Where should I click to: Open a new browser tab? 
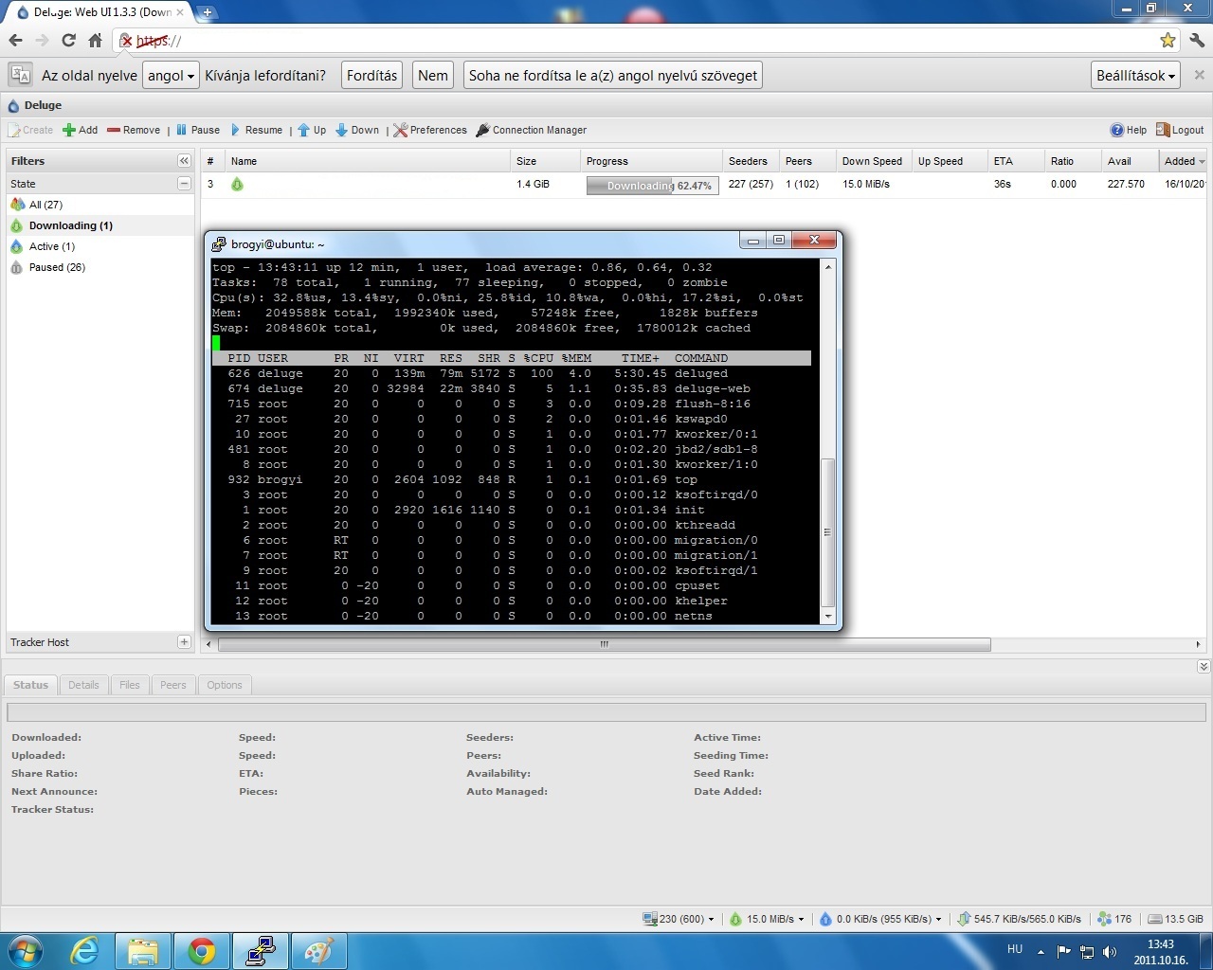pyautogui.click(x=208, y=12)
